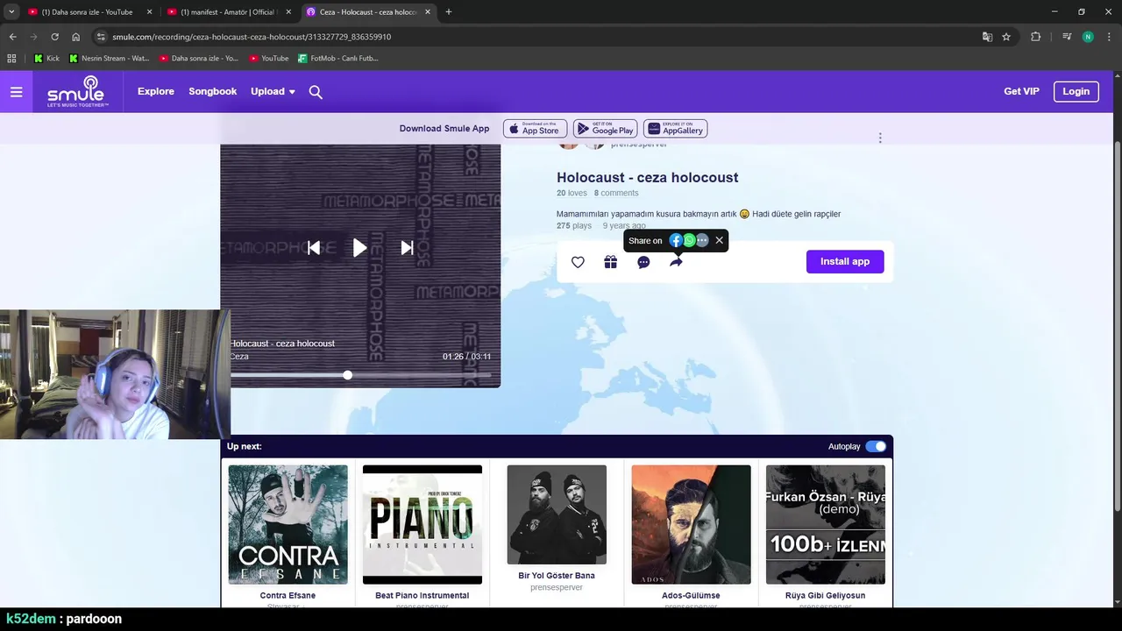Open the Kick bookmark
1122x631 pixels.
pos(47,59)
